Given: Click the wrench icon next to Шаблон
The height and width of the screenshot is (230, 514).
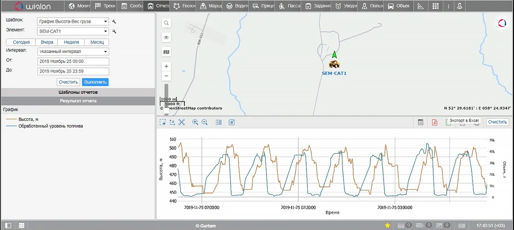Looking at the screenshot, I should [x=114, y=22].
